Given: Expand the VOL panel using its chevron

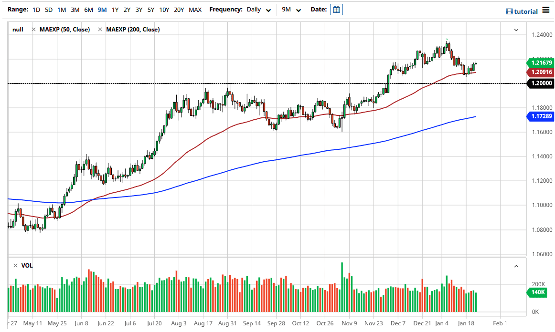Looking at the screenshot, I should coord(516,266).
